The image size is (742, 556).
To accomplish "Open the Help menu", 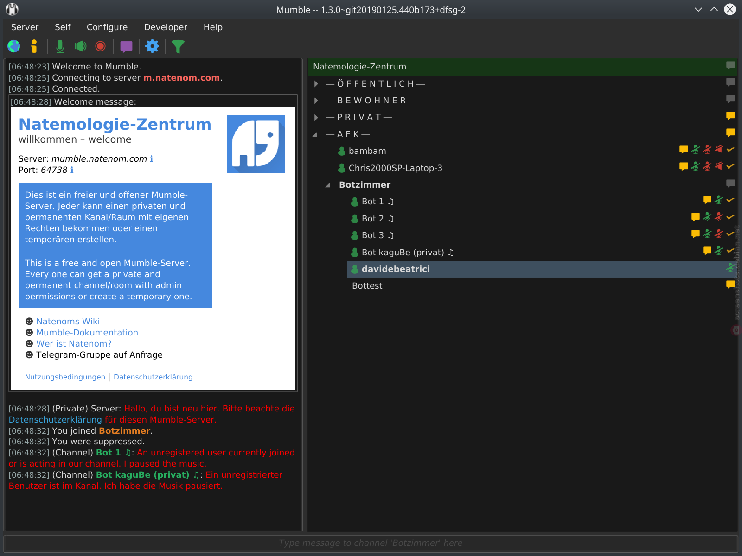I will point(213,27).
